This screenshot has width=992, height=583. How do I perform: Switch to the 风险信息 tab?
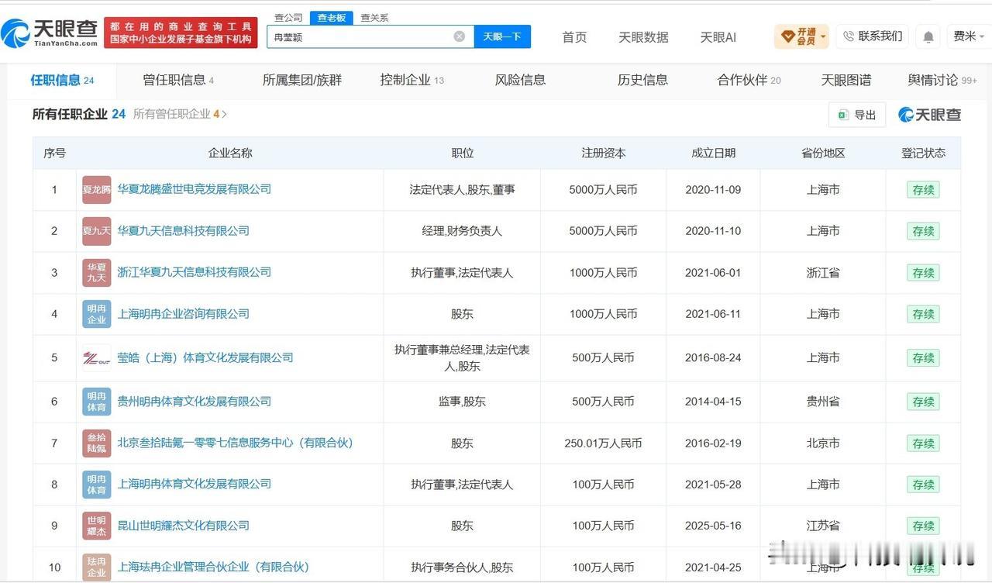tap(520, 80)
